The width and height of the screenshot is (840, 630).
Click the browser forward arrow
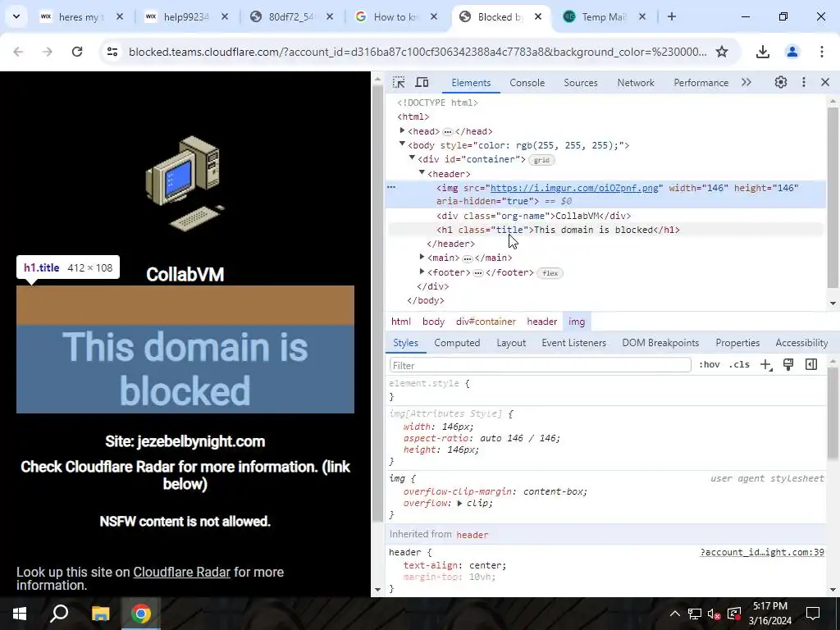coord(48,52)
